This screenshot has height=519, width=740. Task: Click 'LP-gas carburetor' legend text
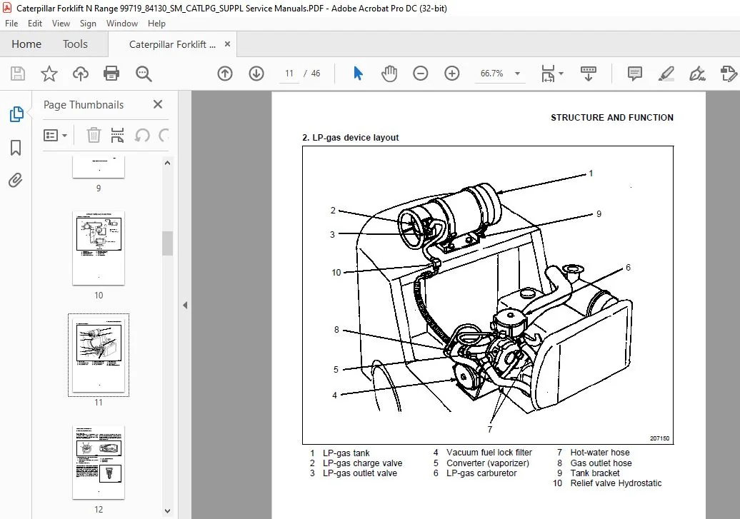tap(481, 473)
